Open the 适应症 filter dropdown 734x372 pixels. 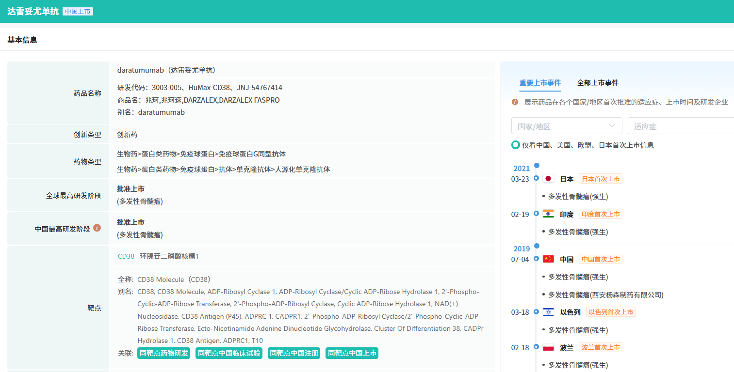coord(680,126)
